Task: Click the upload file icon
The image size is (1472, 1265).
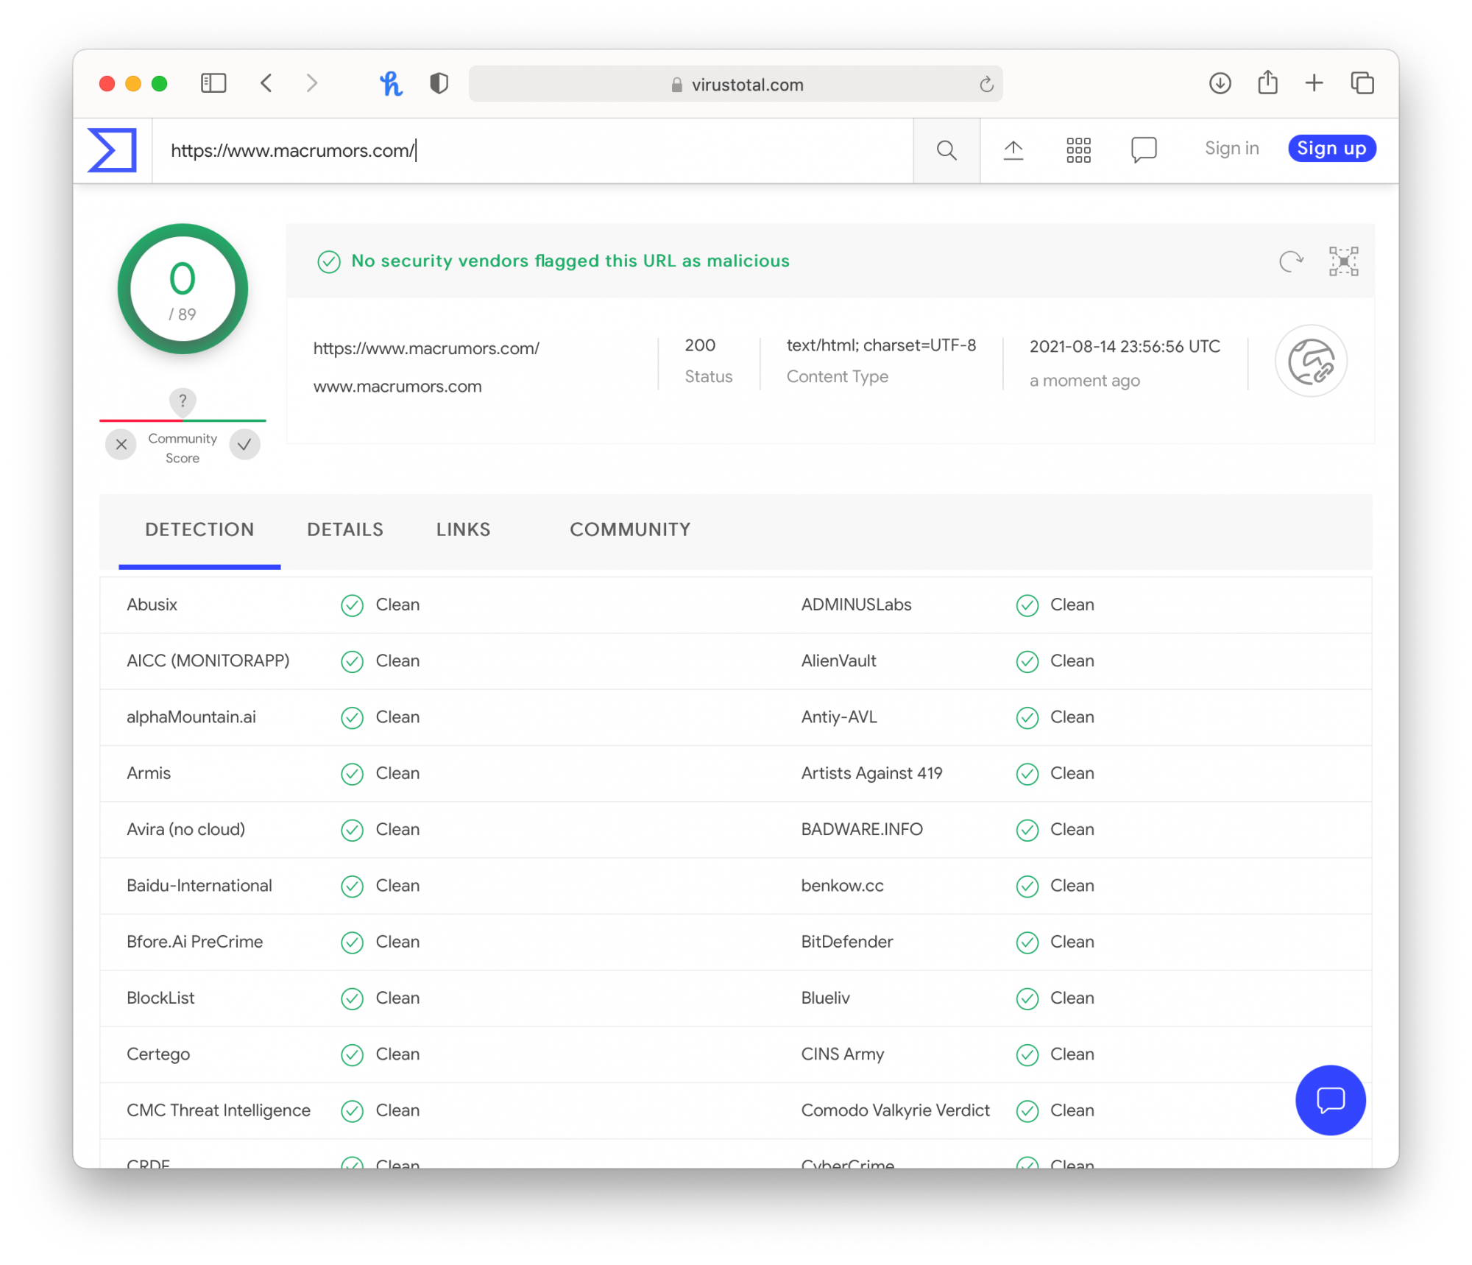Action: tap(1013, 150)
